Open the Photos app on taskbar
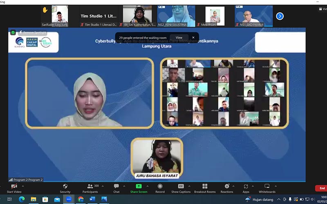Viewport: 327px width, 204px height. (x=104, y=199)
